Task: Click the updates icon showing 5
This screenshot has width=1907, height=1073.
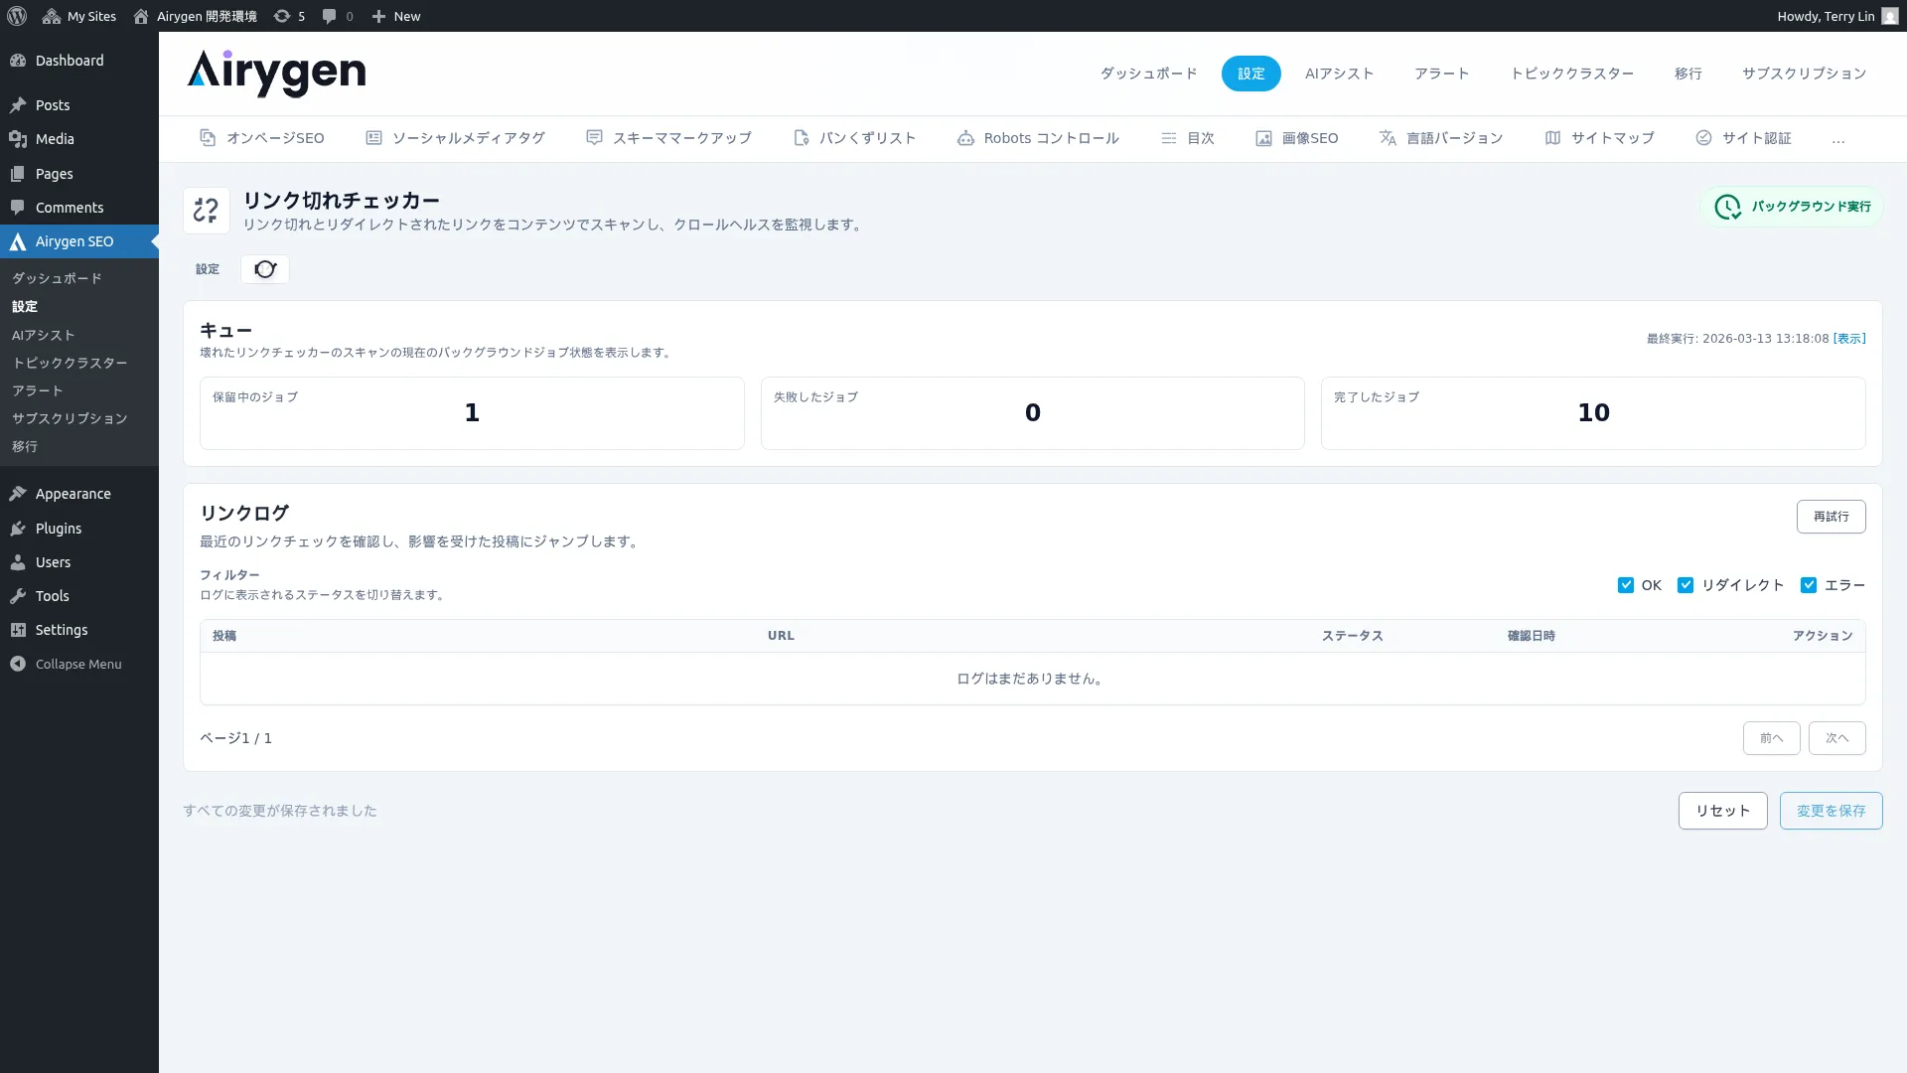Action: point(289,16)
